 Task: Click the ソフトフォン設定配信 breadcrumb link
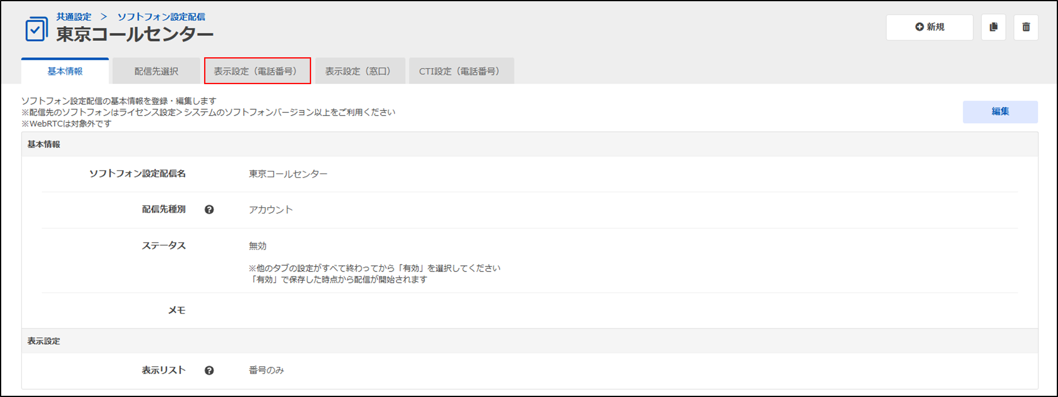pos(161,17)
